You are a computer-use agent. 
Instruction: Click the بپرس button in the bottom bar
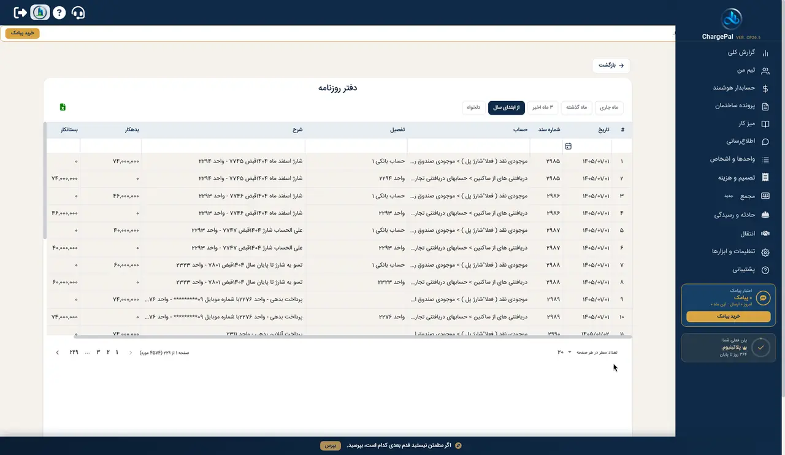tap(330, 445)
